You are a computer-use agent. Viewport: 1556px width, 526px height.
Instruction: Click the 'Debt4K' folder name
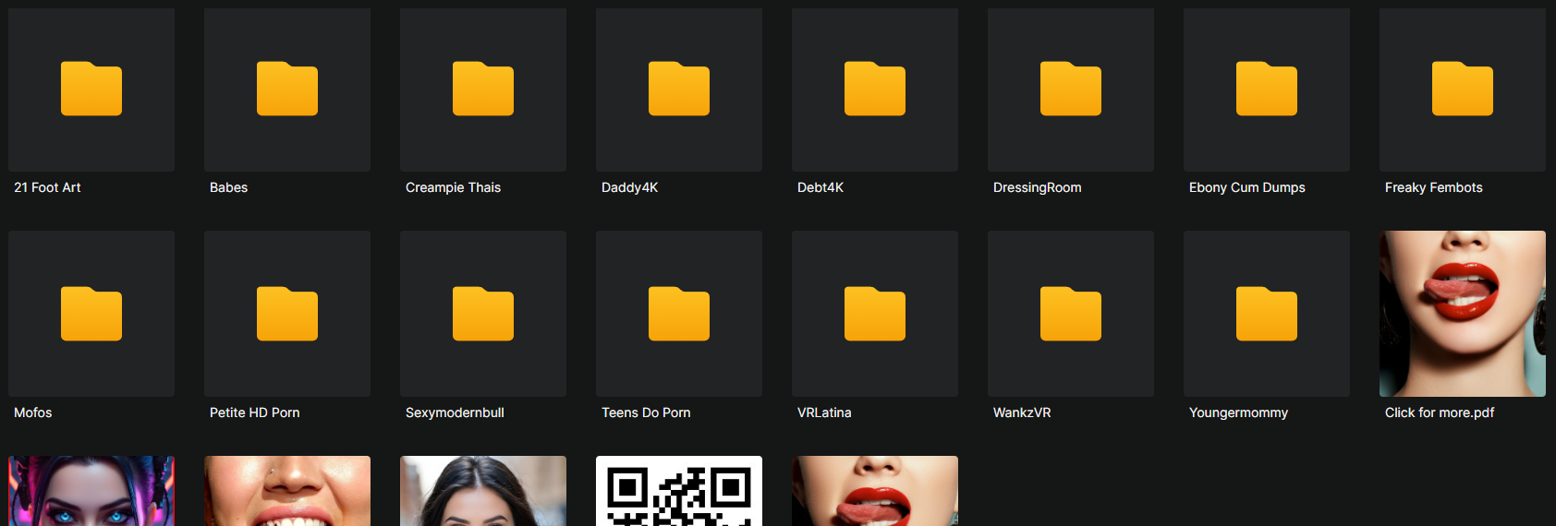pyautogui.click(x=821, y=187)
